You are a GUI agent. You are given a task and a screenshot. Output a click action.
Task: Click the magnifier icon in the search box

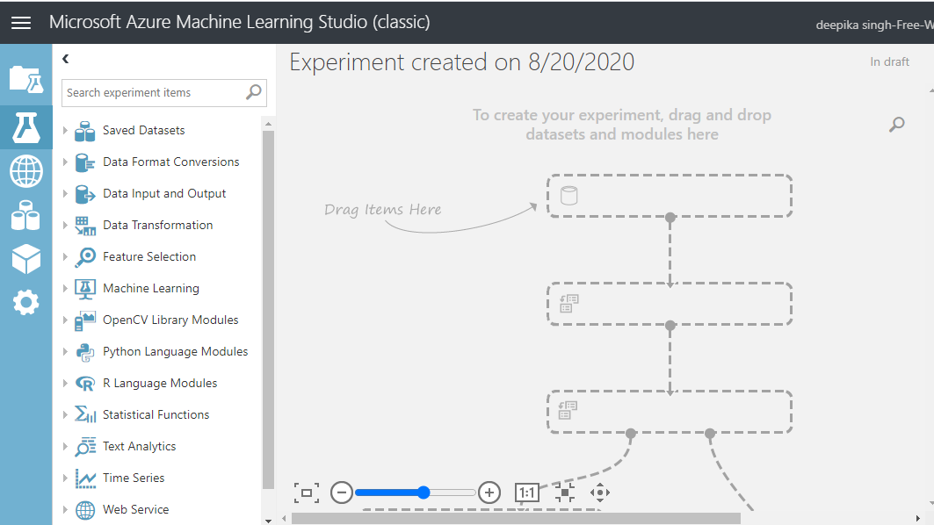click(254, 92)
